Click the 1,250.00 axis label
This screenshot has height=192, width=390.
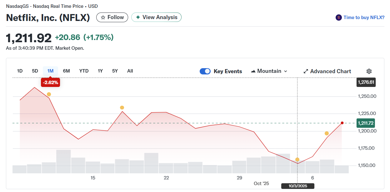pyautogui.click(x=367, y=96)
